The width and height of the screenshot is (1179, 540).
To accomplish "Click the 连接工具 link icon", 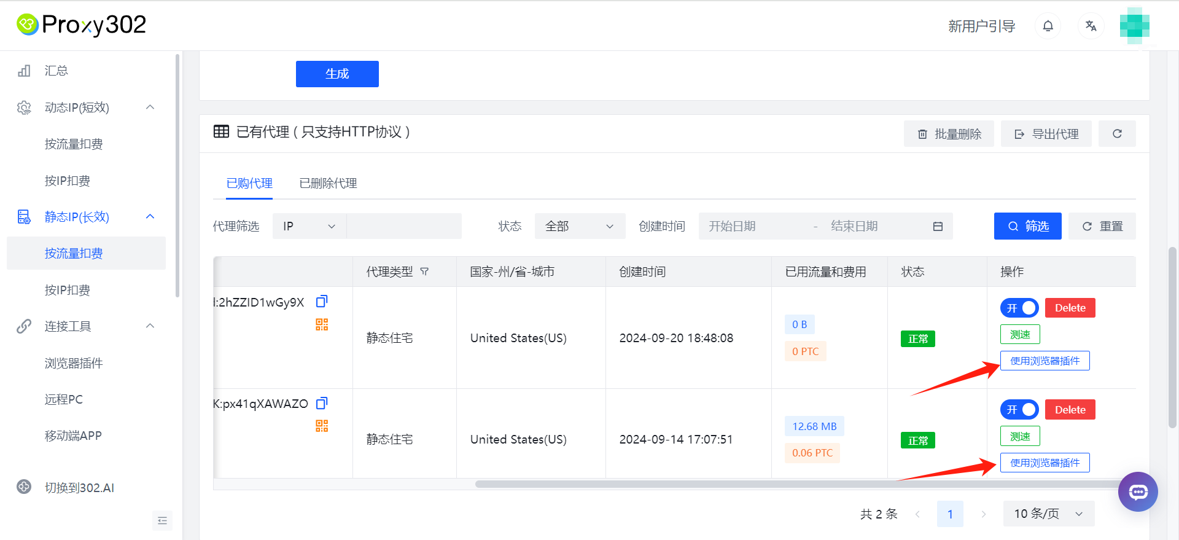I will 24,326.
